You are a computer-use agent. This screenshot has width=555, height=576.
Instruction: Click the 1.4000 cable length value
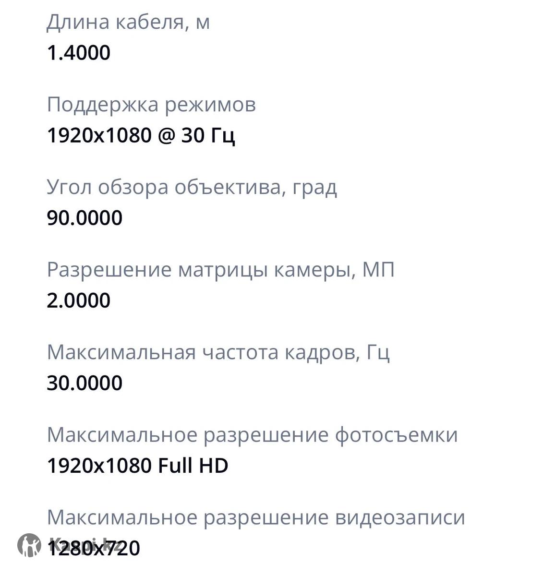[79, 53]
